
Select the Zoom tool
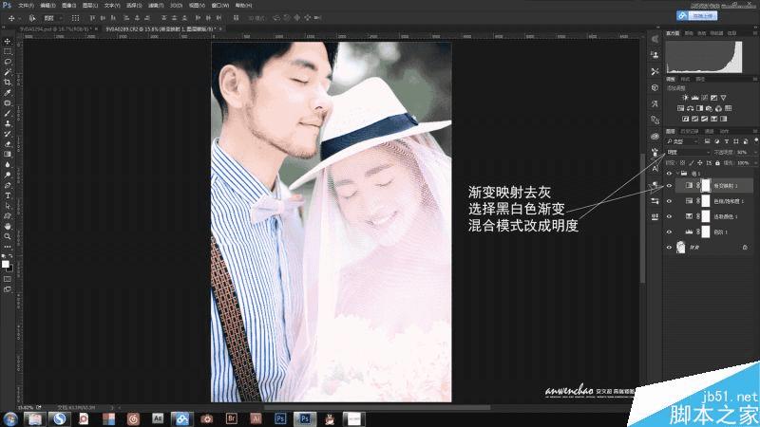click(8, 236)
